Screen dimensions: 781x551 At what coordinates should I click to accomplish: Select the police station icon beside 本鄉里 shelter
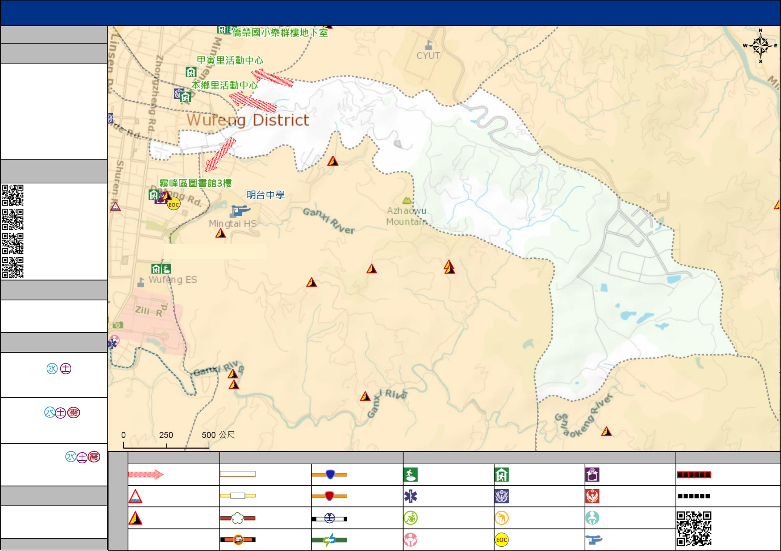click(x=178, y=93)
